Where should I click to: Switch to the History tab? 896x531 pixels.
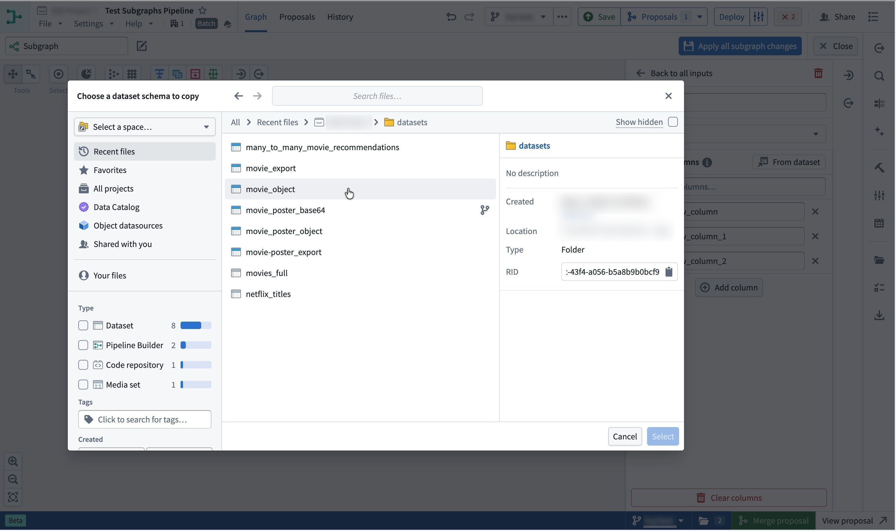point(340,17)
